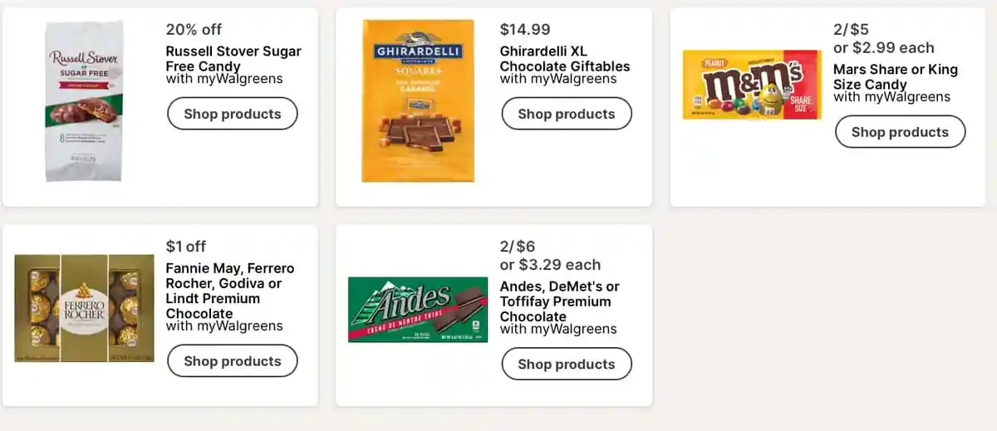Open the Russell Stover Sugar Free Candy title
997x431 pixels.
pos(233,59)
